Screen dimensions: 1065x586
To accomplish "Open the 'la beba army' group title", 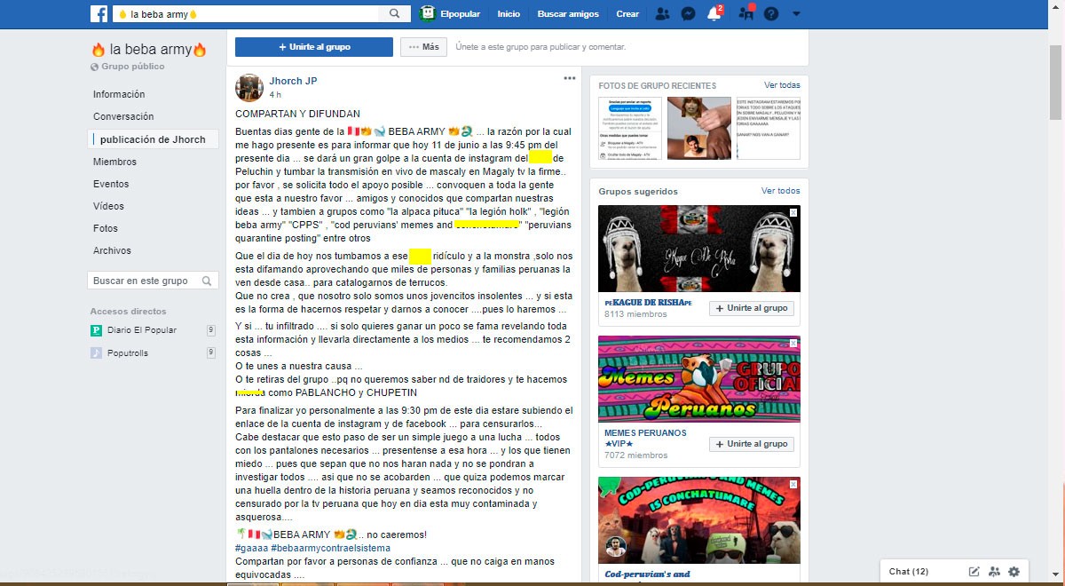I will click(149, 50).
